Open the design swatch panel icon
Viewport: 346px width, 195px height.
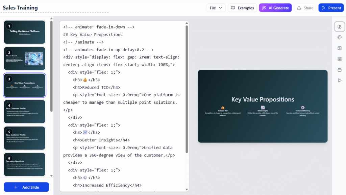click(340, 27)
